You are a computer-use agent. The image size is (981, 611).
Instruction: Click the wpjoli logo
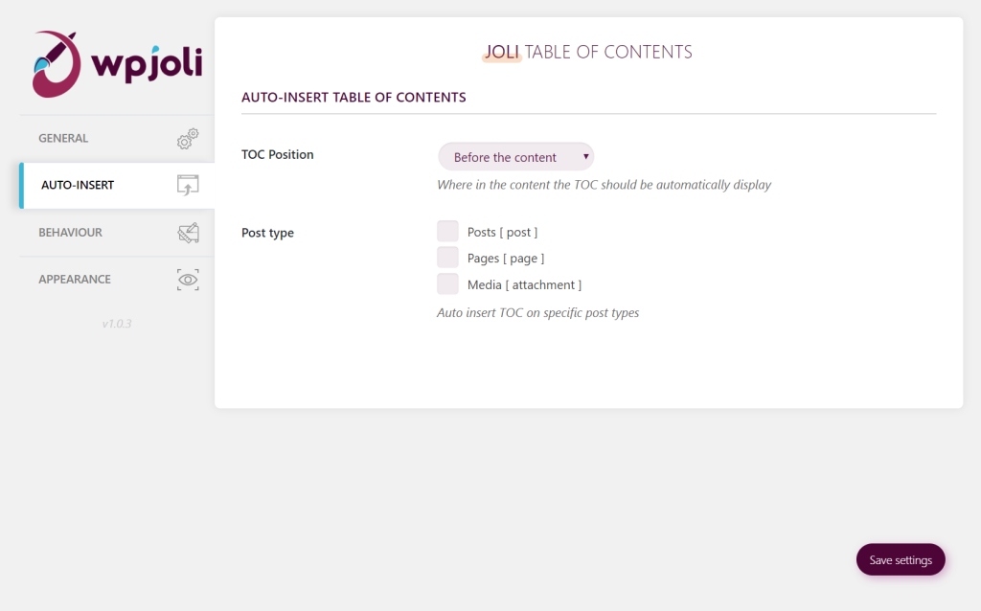[117, 64]
